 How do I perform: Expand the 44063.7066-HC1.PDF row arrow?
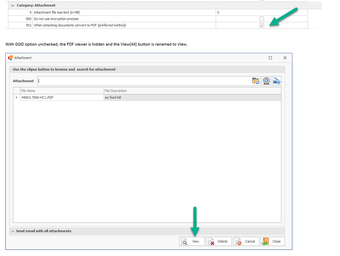[x=17, y=98]
